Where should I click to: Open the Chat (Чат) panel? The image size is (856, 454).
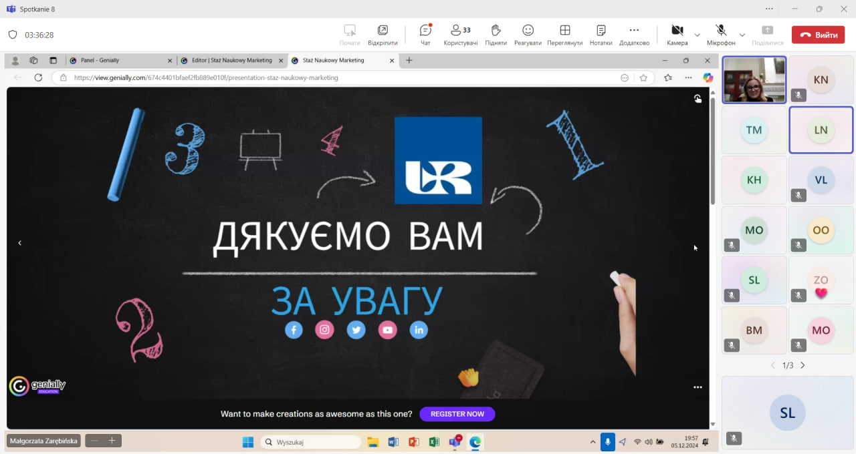point(425,35)
